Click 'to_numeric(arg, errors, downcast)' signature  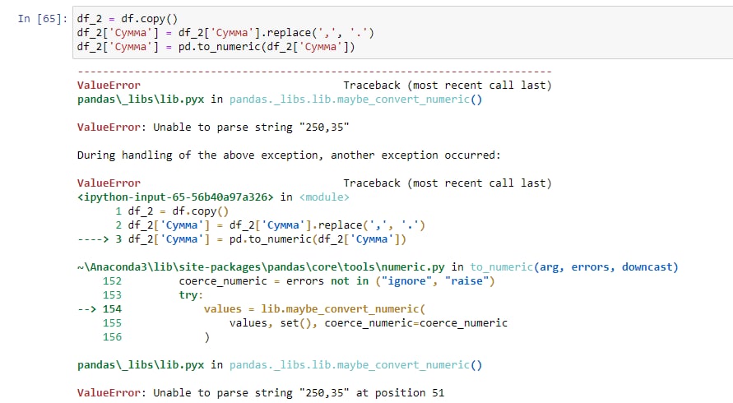574,267
